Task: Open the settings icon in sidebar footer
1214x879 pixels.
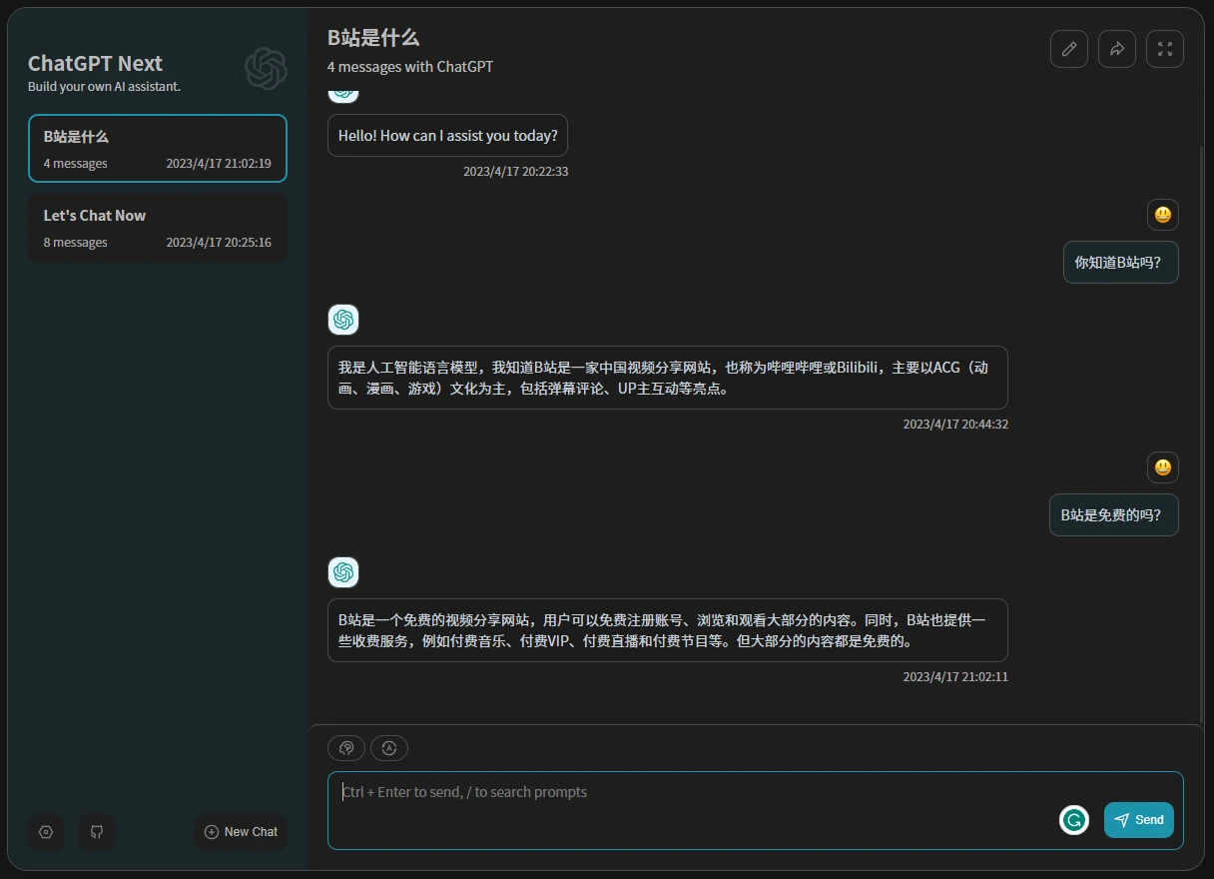Action: 46,832
